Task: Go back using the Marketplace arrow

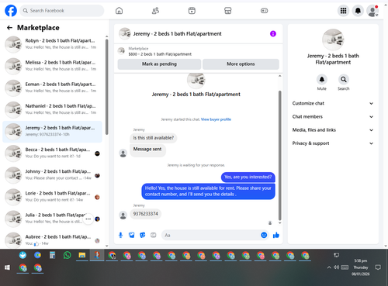Action: 10,28
